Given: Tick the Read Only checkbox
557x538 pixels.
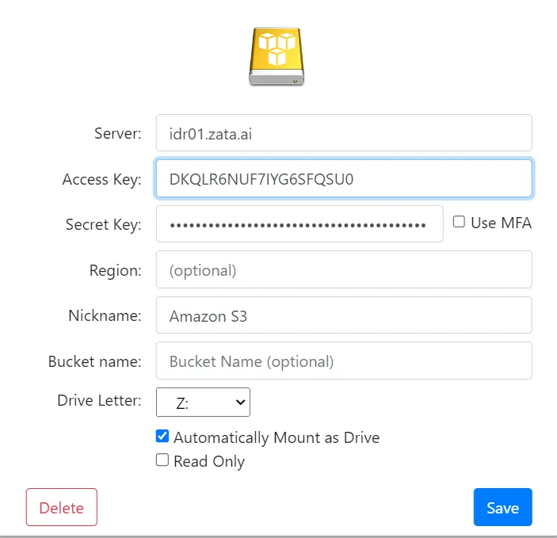Looking at the screenshot, I should pos(162,460).
